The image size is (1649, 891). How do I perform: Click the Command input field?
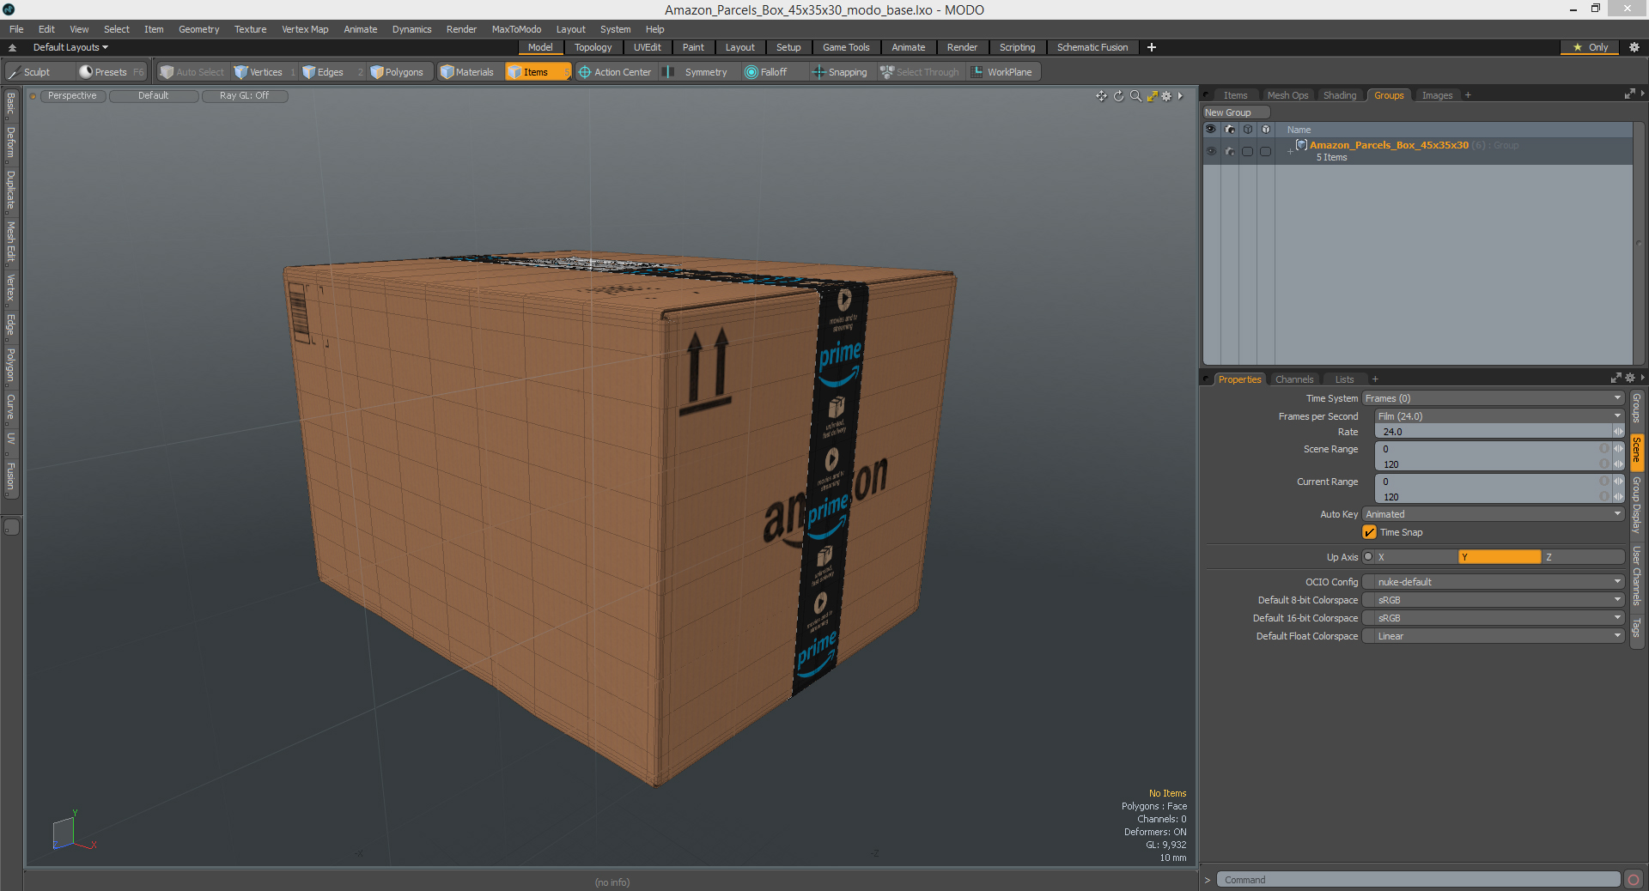tap(1418, 880)
